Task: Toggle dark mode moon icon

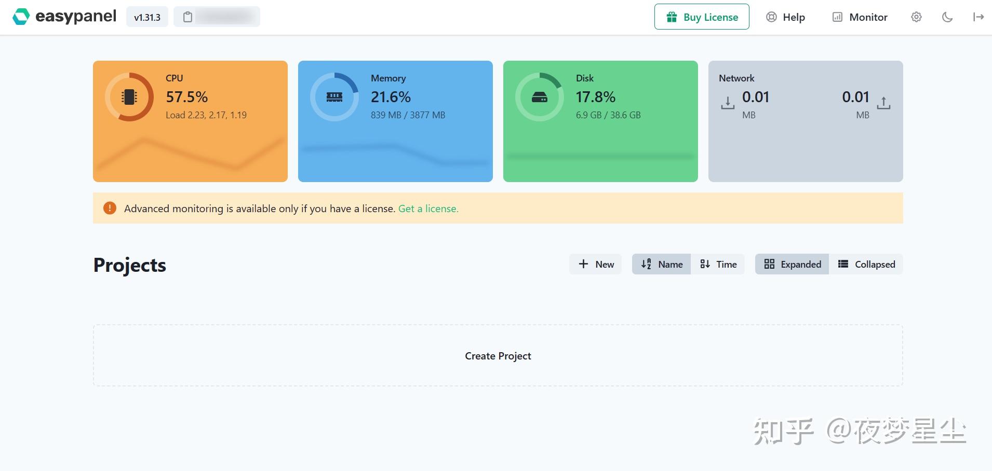Action: [x=947, y=17]
